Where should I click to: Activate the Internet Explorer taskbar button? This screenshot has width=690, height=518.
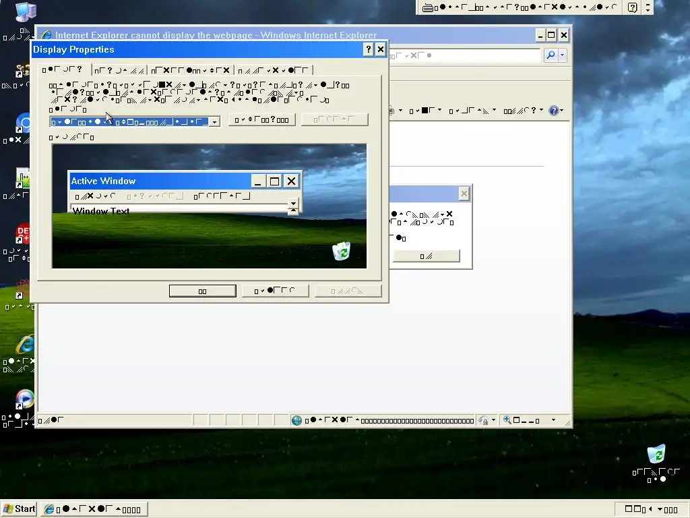click(x=94, y=510)
